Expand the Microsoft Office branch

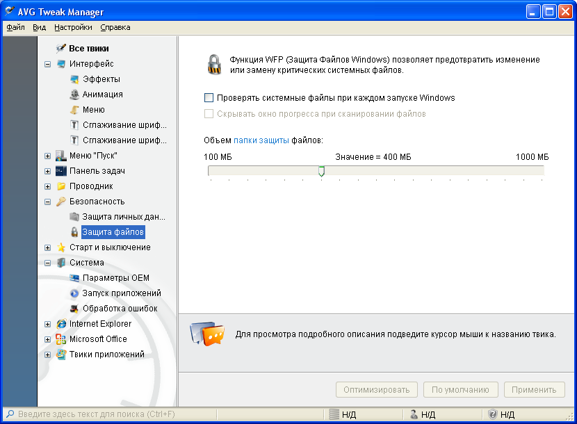[x=47, y=339]
